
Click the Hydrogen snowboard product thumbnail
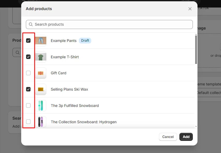point(41,122)
